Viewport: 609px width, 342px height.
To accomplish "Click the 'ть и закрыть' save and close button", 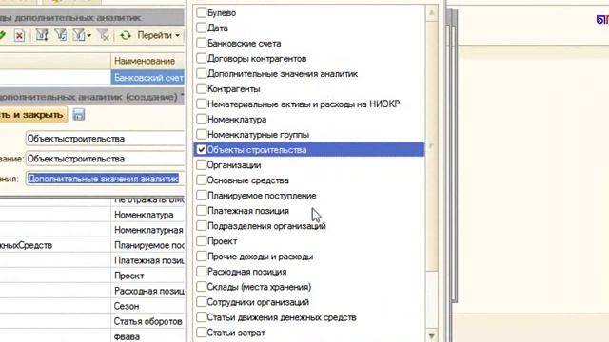I will pyautogui.click(x=33, y=115).
